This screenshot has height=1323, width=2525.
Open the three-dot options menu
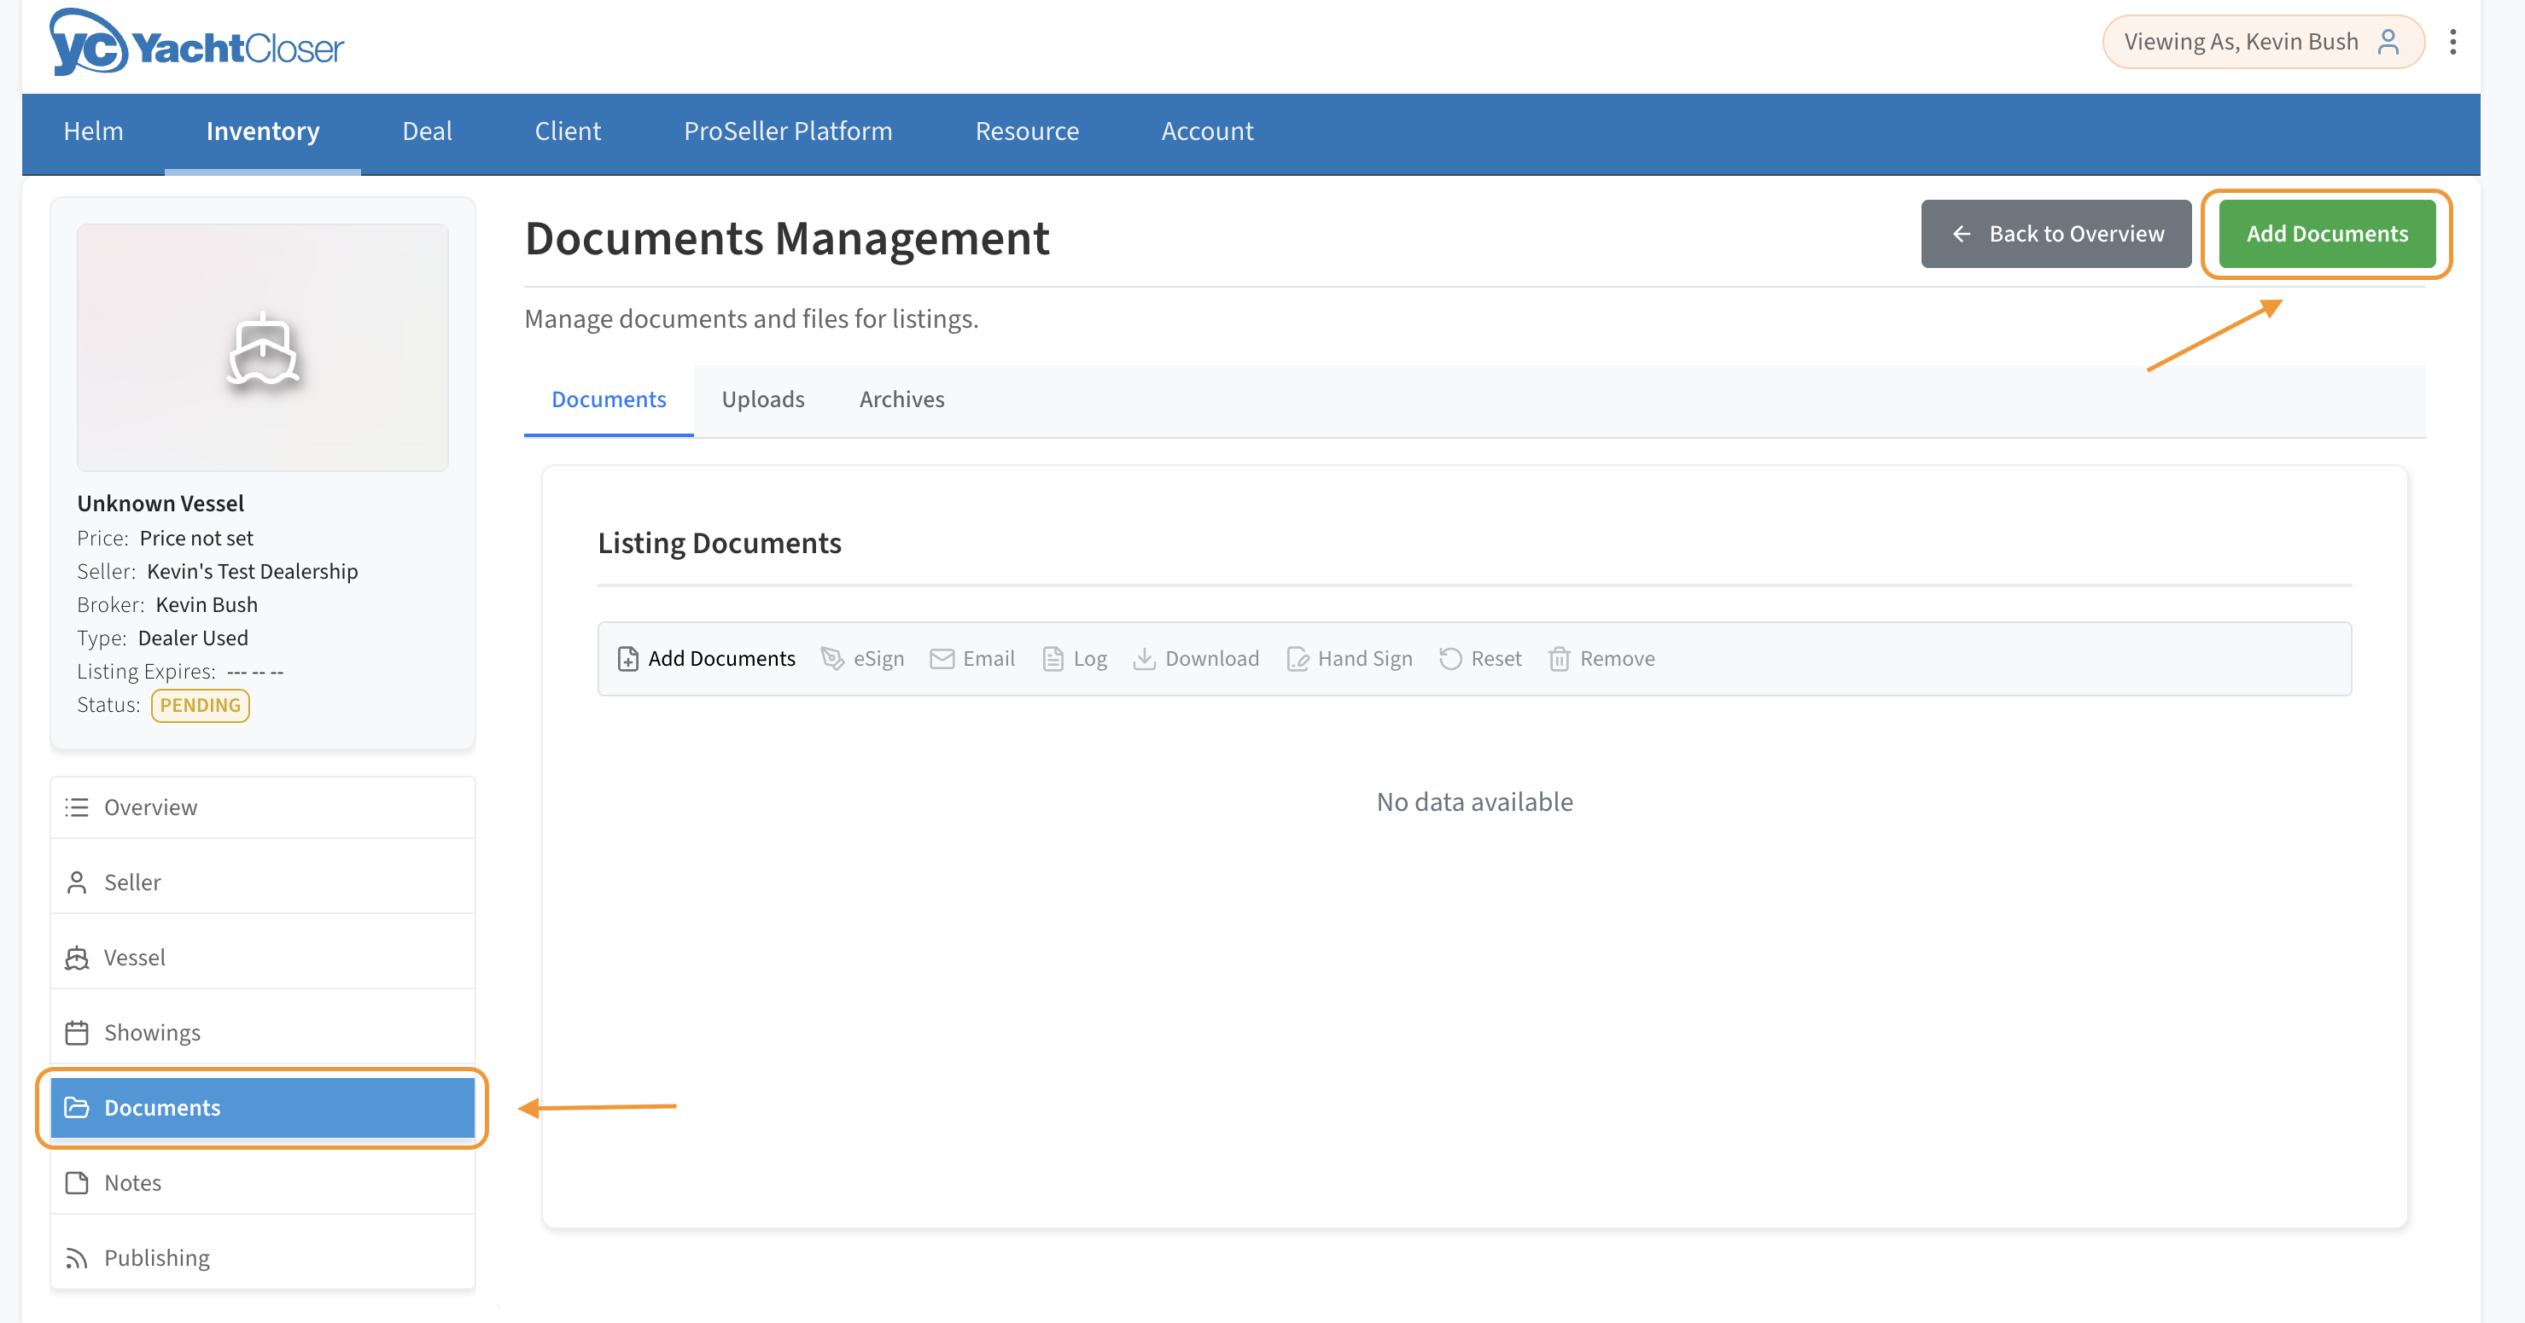2452,42
